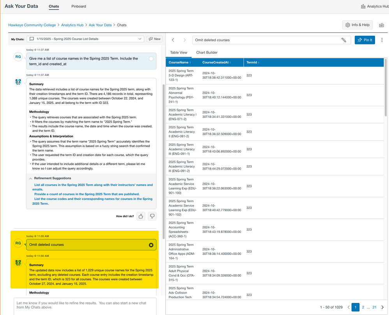This screenshot has width=389, height=315.
Task: Click the thumbs down feedback icon
Action: (152, 216)
